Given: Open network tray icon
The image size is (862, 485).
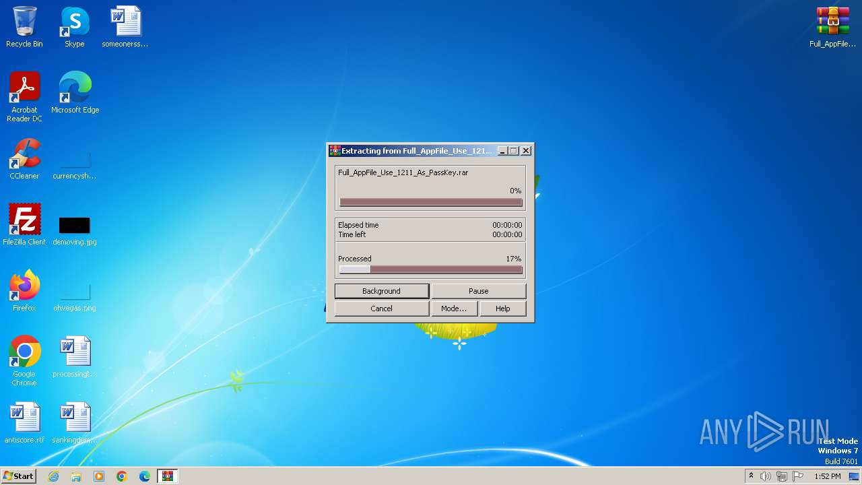Looking at the screenshot, I should (782, 476).
